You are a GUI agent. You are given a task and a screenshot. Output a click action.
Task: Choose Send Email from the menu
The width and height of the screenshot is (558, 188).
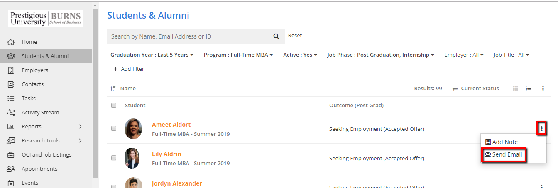[504, 155]
